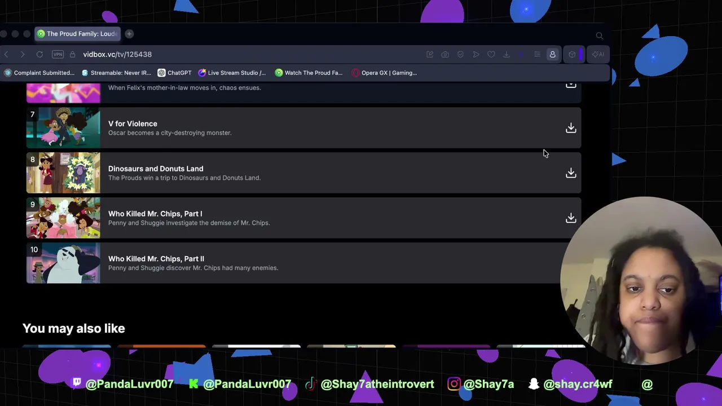Open the profile account icon

[x=552, y=54]
